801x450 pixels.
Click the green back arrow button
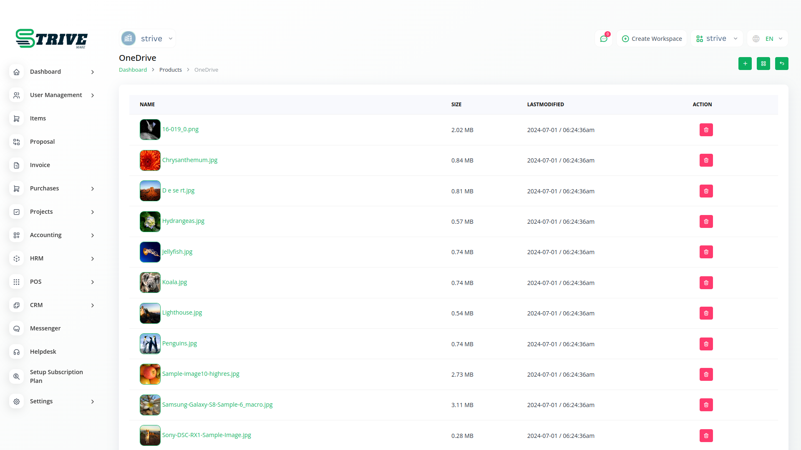[781, 64]
